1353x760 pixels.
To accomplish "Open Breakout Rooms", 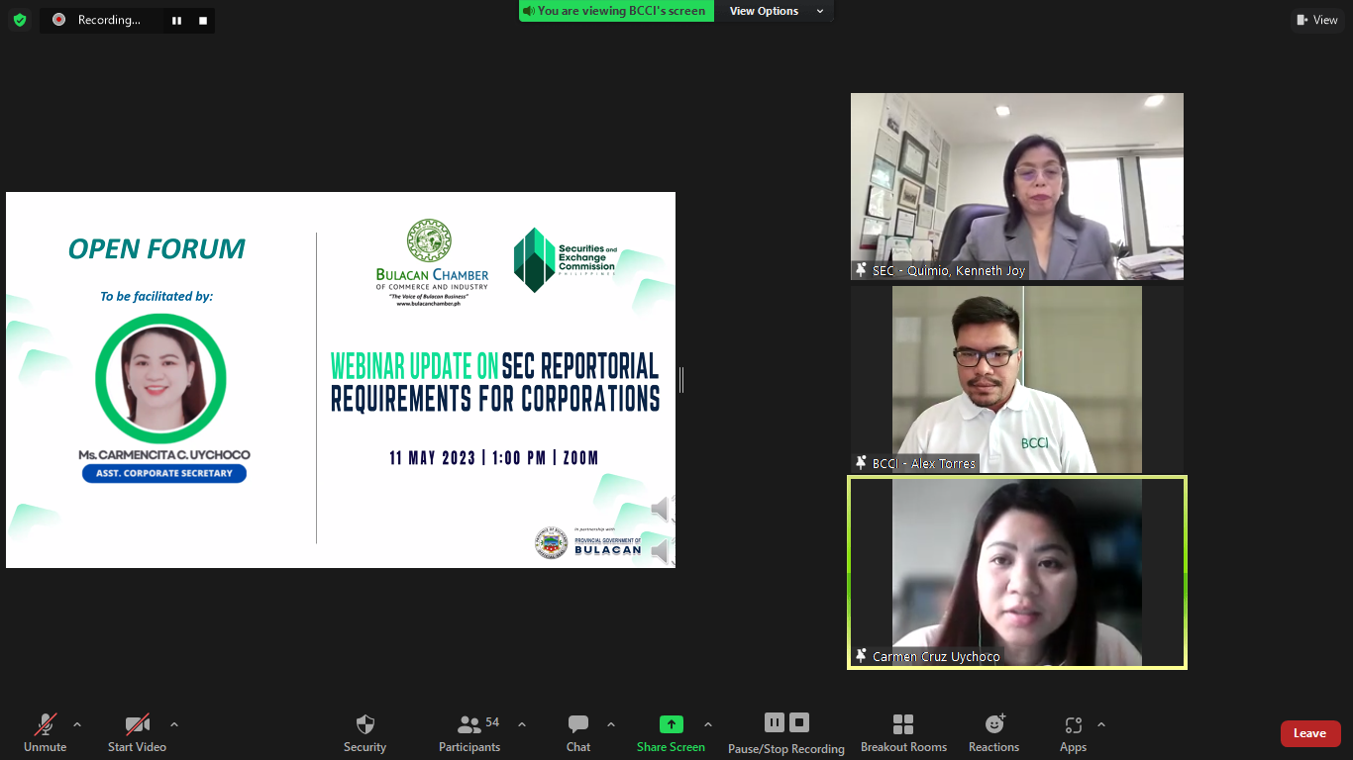I will tap(903, 733).
